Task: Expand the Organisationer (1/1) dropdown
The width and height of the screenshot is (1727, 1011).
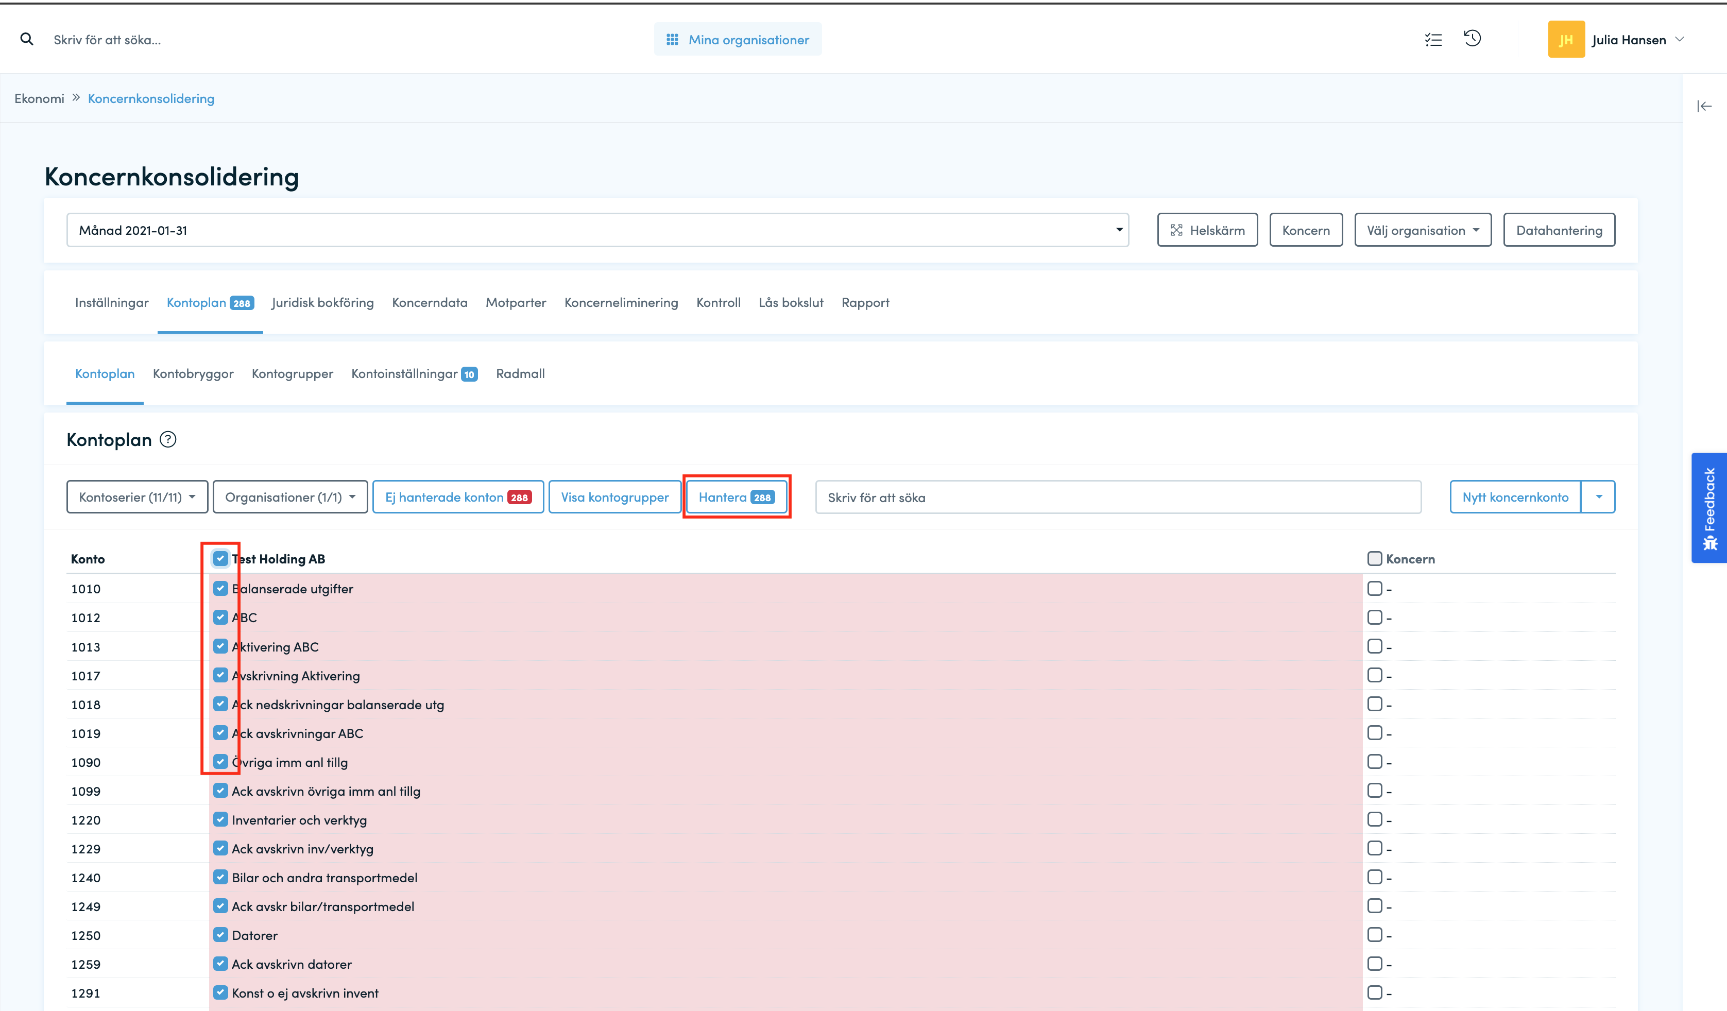Action: [290, 497]
